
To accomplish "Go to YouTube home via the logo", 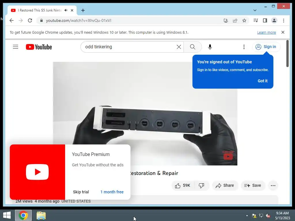I will pos(39,47).
